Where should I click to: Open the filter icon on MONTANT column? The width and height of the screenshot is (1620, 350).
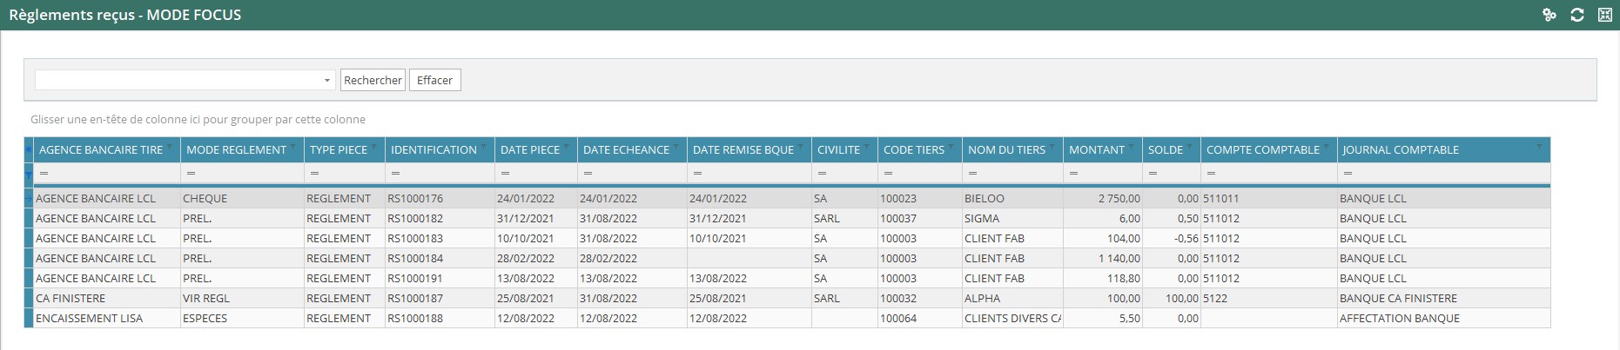pos(1131,146)
